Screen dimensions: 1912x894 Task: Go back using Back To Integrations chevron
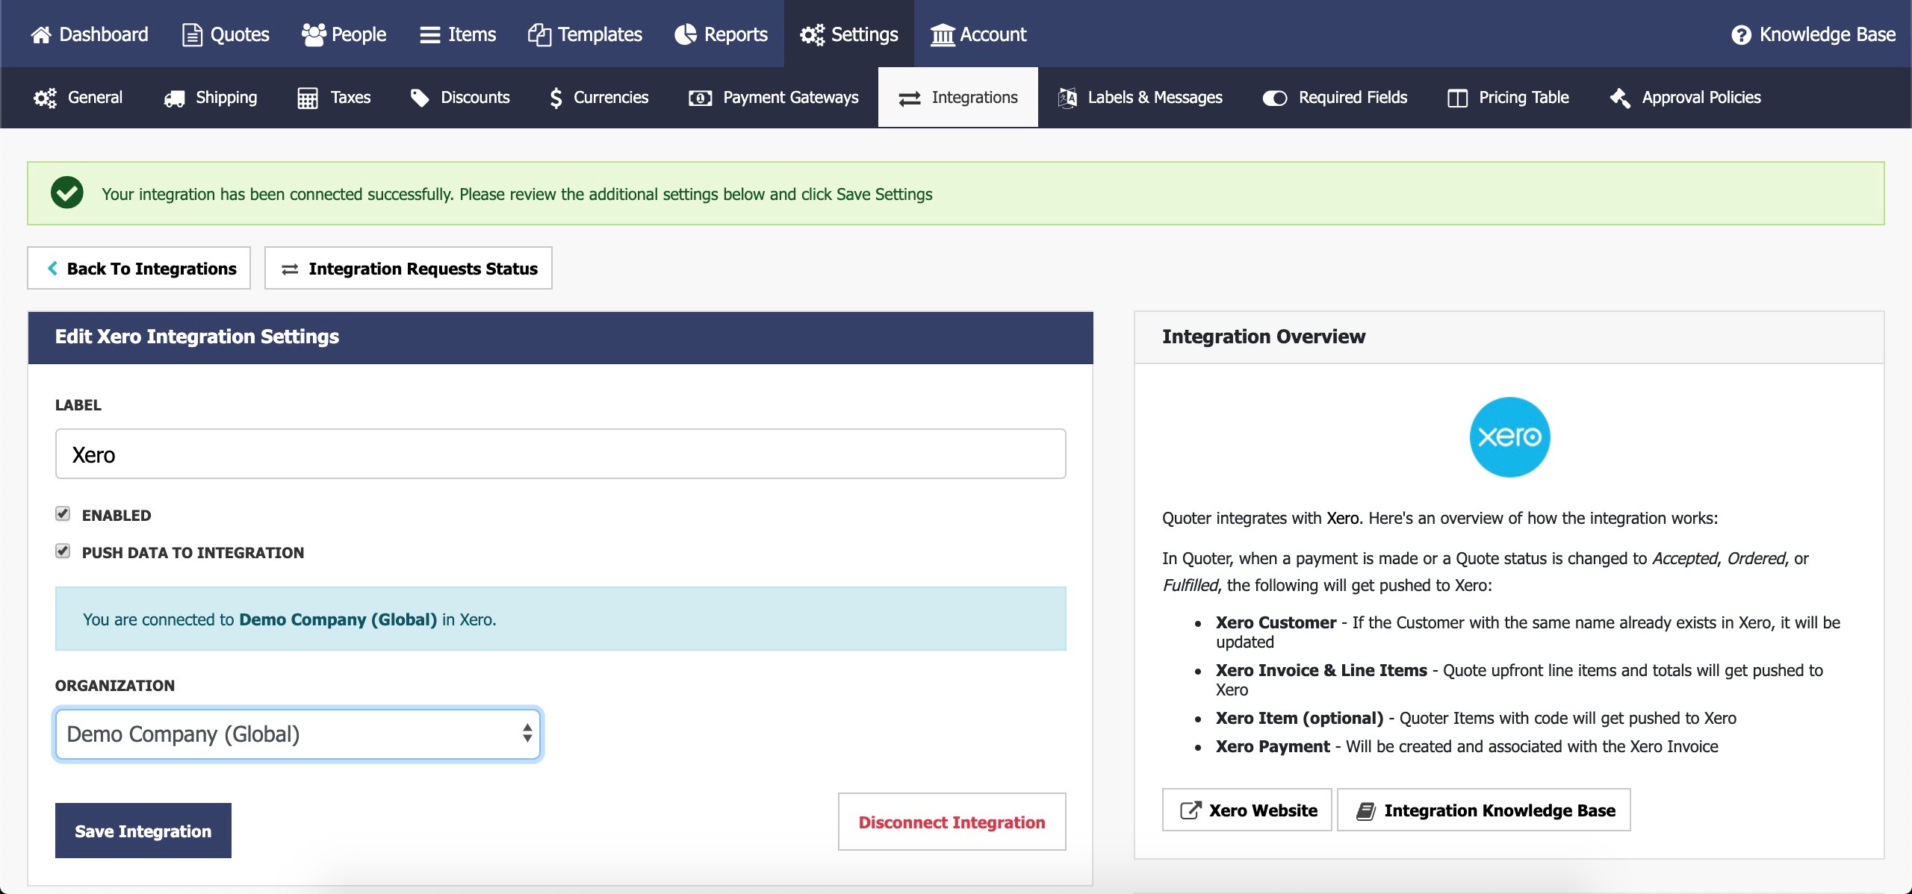pos(52,269)
